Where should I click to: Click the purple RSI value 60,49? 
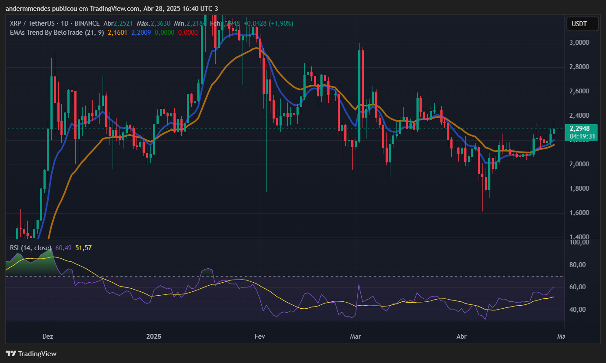click(63, 247)
